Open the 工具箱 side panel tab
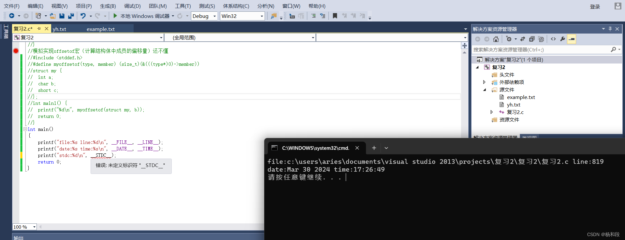 6,32
